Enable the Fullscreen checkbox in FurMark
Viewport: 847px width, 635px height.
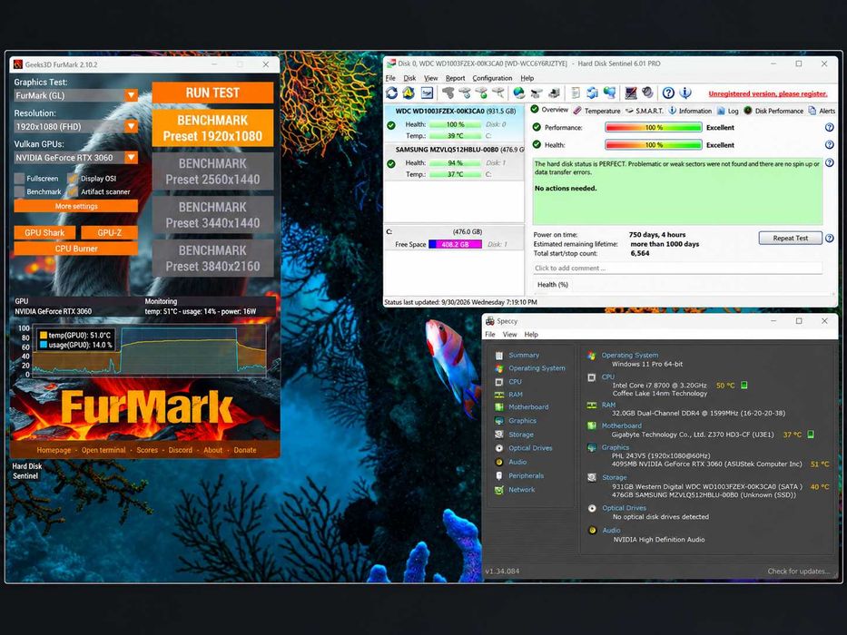(x=19, y=179)
